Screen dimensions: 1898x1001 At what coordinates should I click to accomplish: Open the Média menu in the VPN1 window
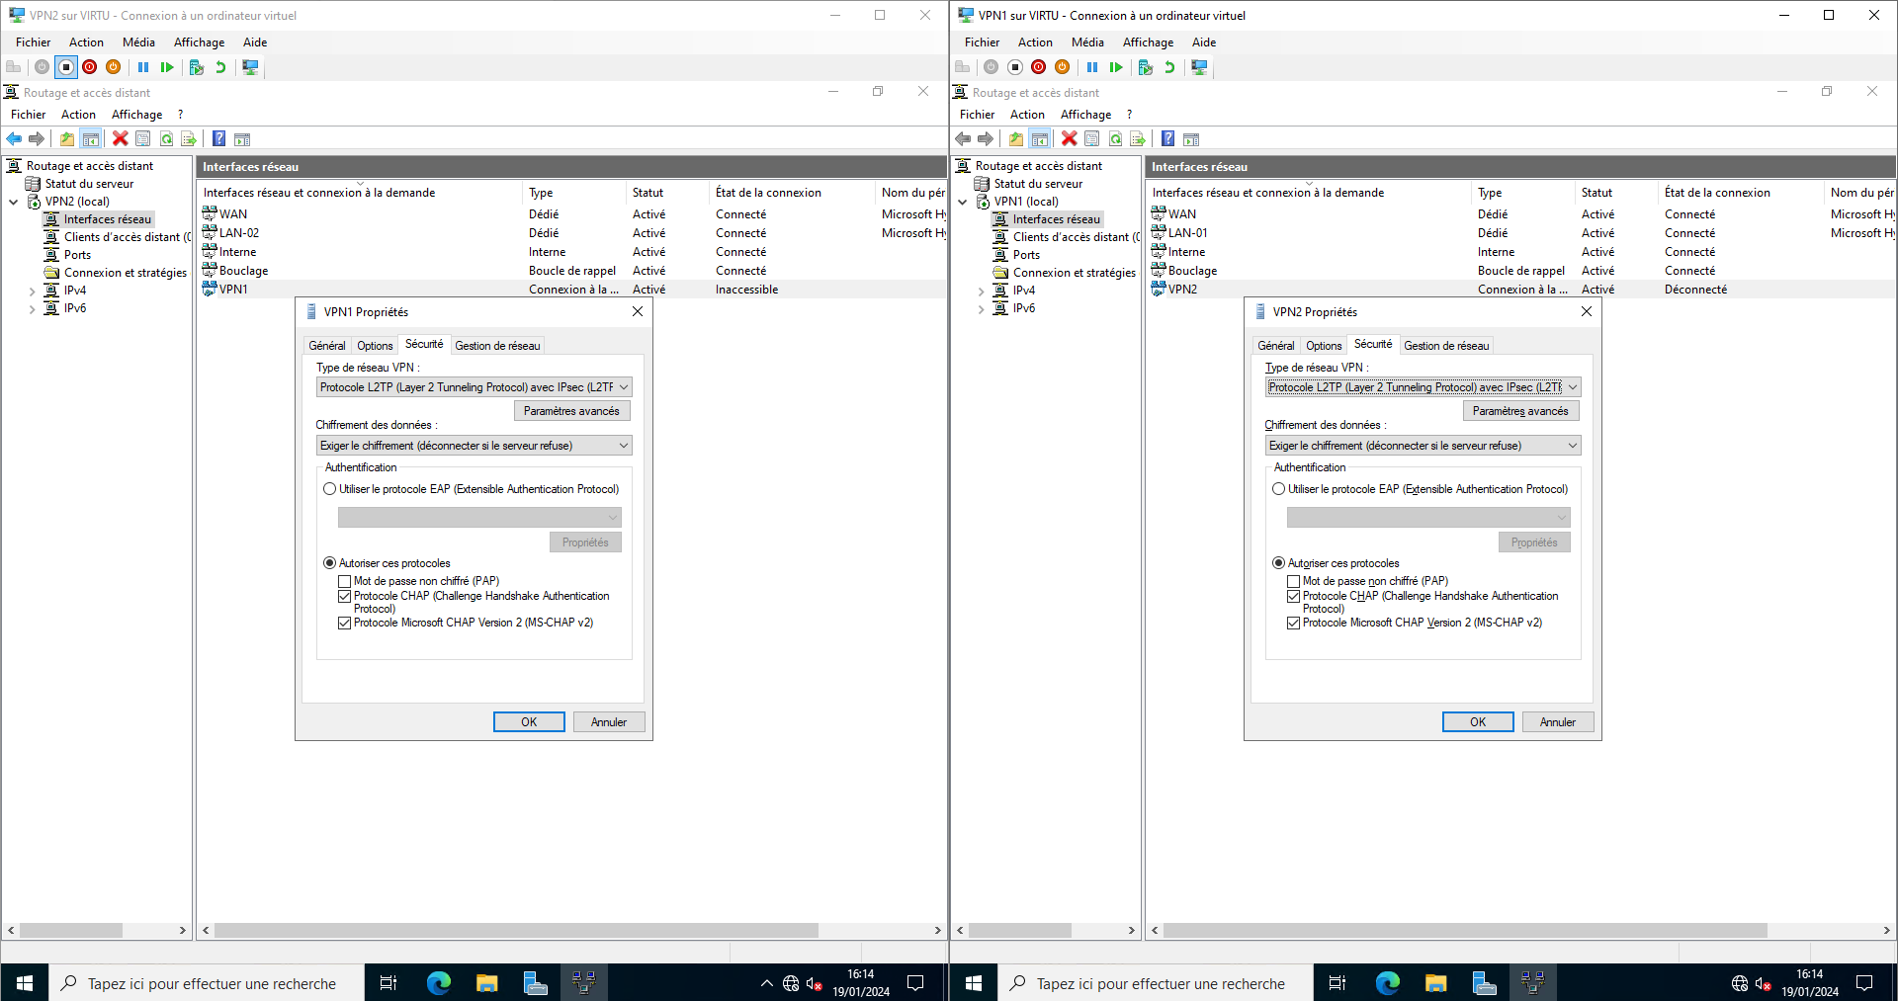pos(1086,42)
